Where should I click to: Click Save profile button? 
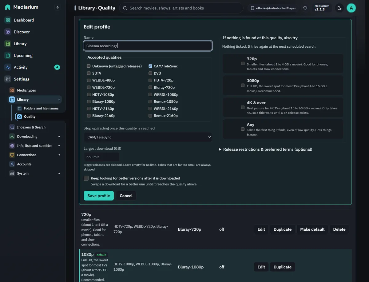pos(99,196)
